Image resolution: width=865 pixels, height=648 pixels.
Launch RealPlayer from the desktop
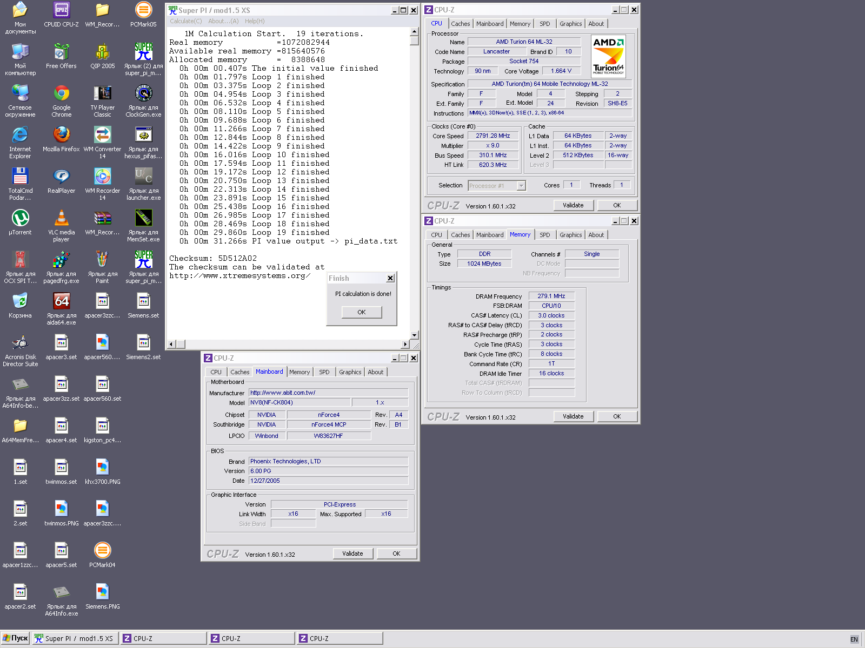pos(61,180)
